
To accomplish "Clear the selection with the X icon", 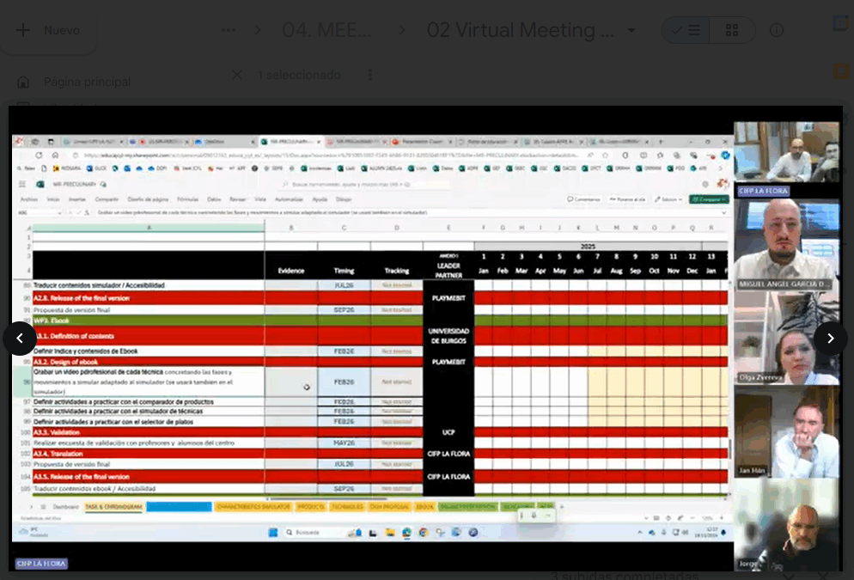I will pos(237,76).
